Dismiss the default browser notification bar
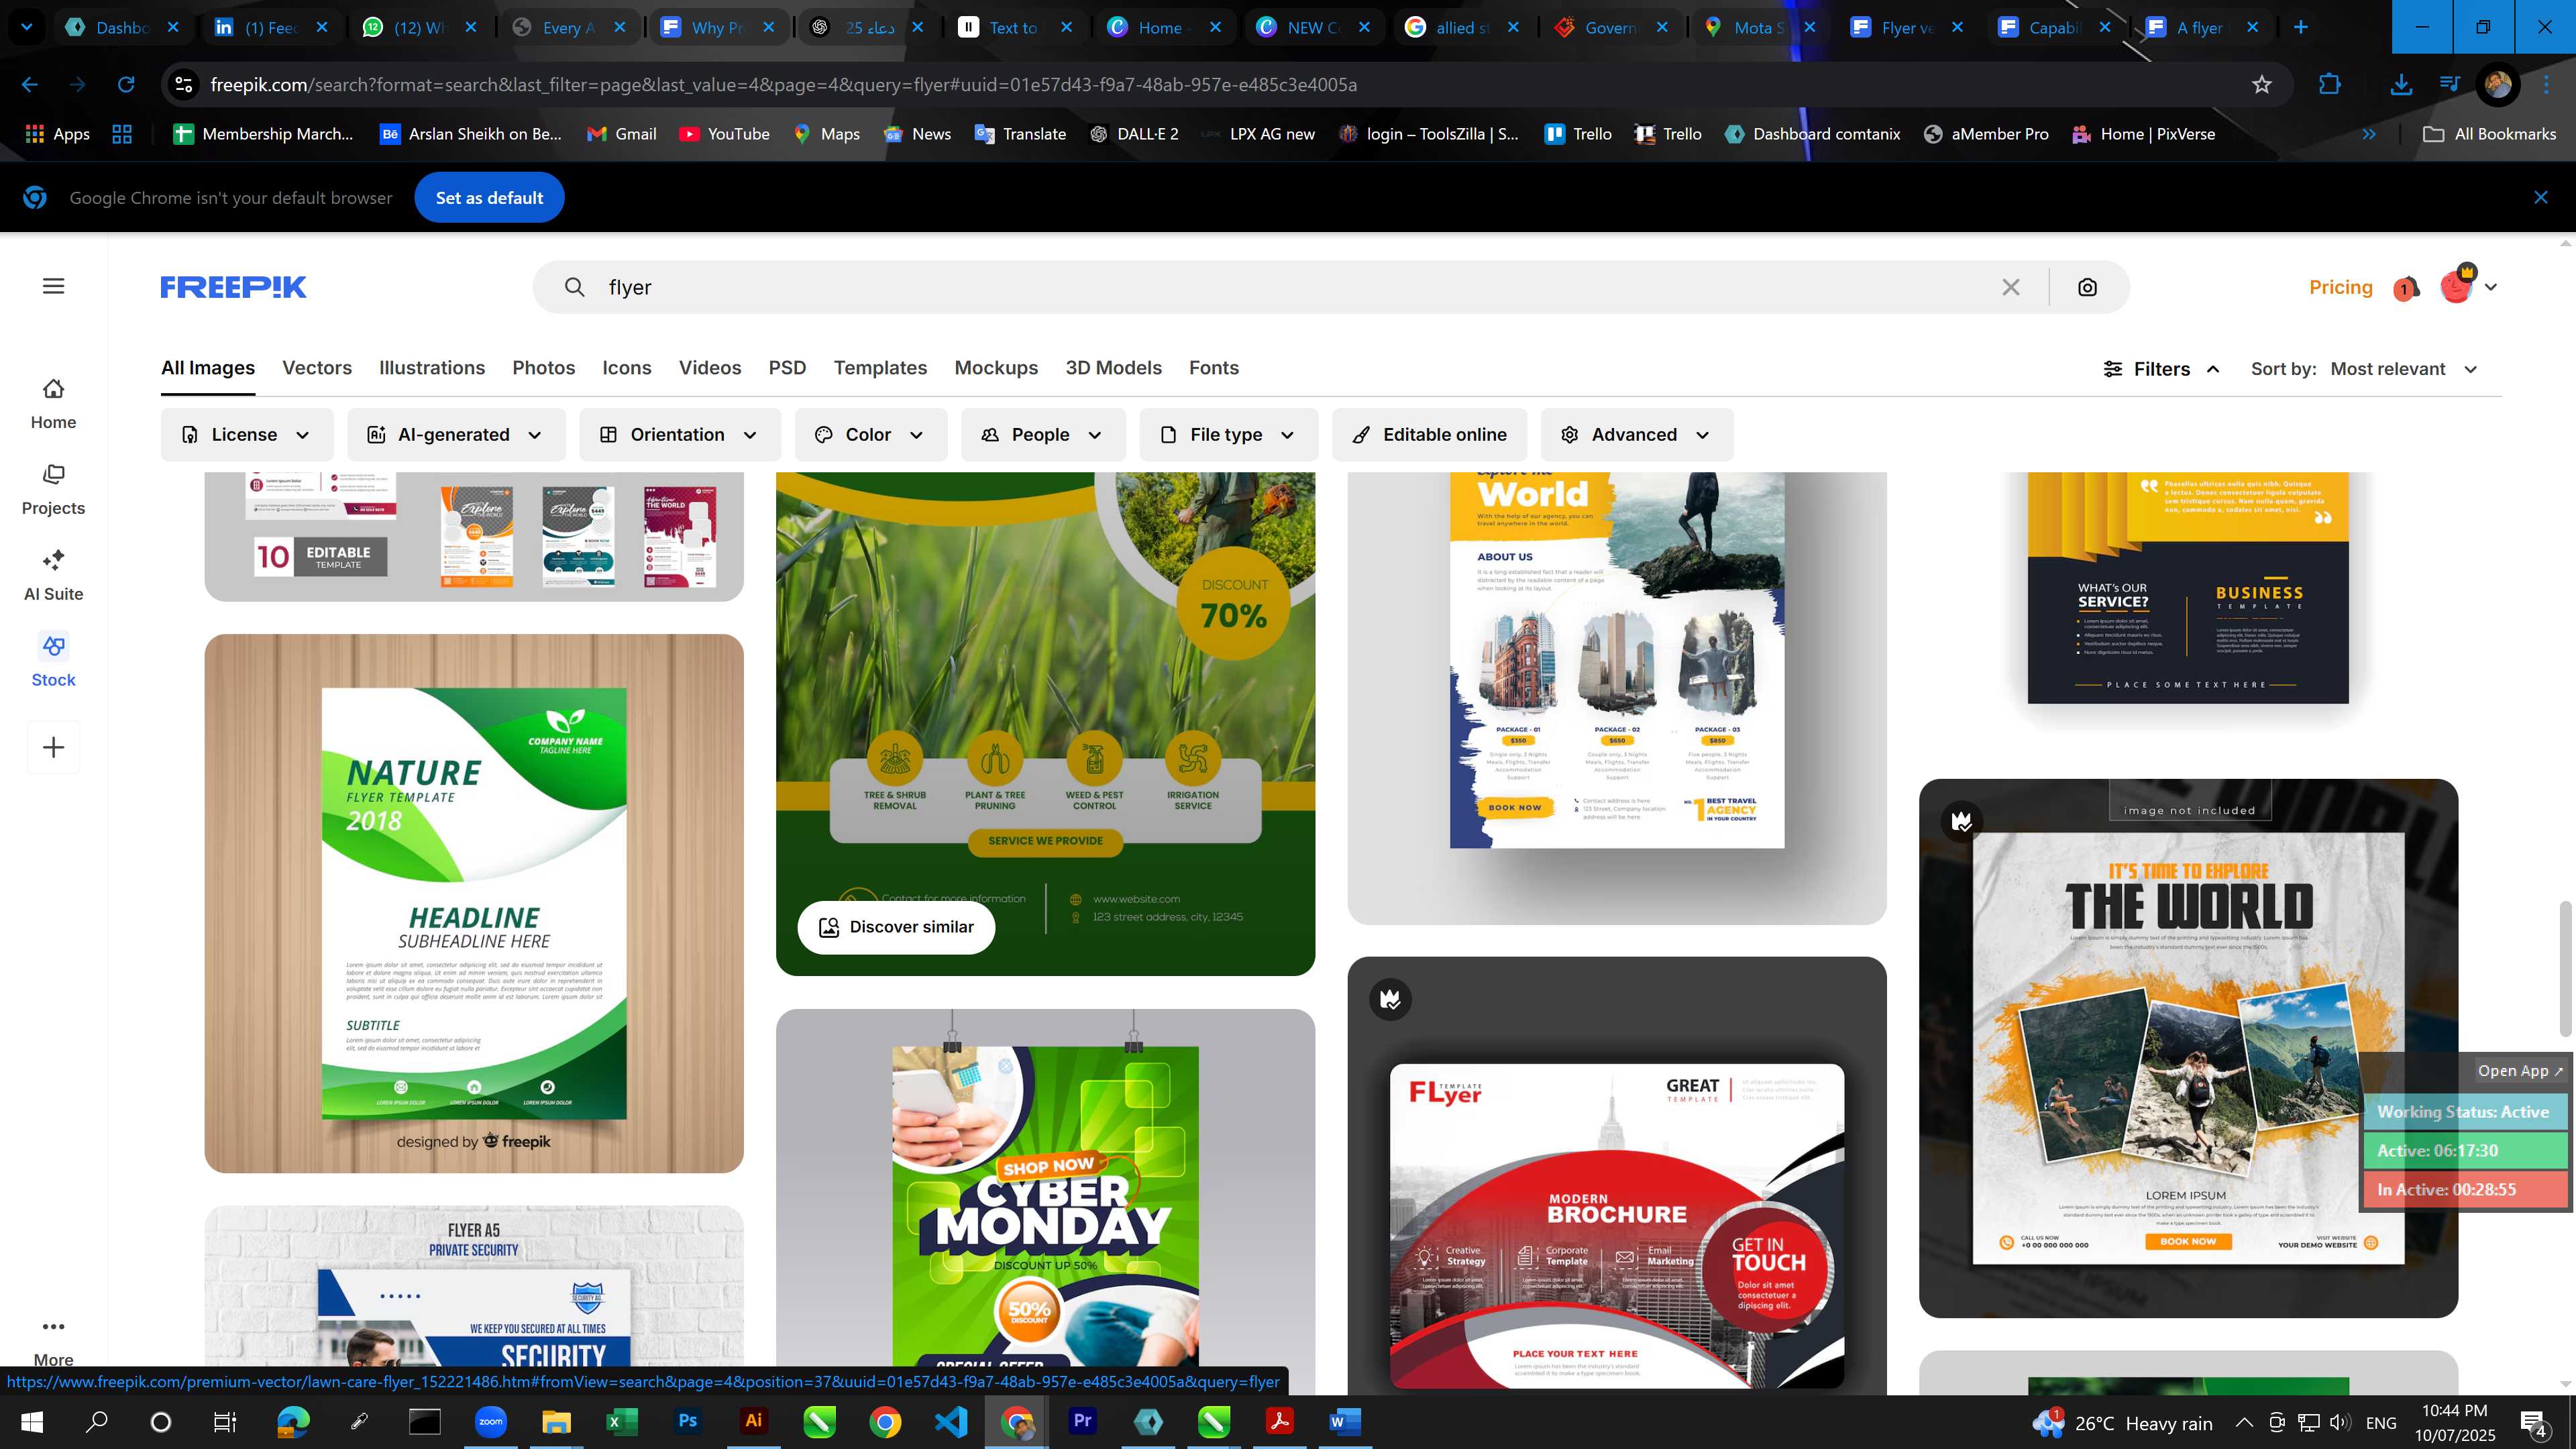Viewport: 2576px width, 1449px height. click(x=2540, y=197)
